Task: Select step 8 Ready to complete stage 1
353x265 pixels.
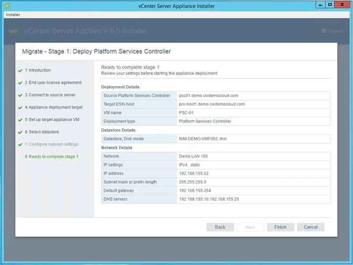Action: click(51, 156)
